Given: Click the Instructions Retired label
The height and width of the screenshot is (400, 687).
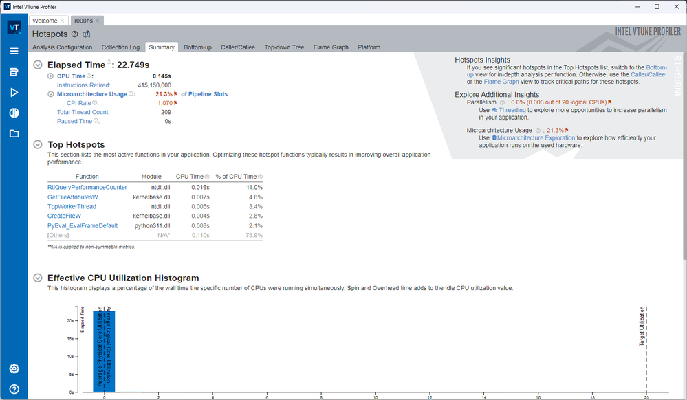Looking at the screenshot, I should [84, 85].
